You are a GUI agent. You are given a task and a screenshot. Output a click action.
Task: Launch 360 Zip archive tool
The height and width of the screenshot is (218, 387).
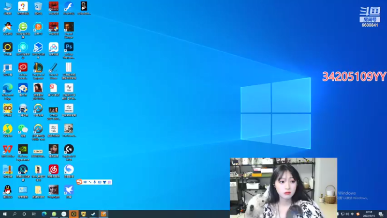click(8, 171)
